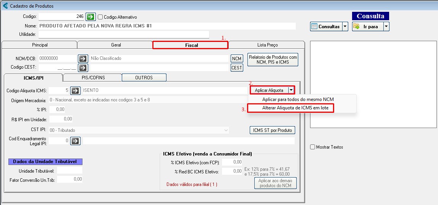Open the Ir para dropdown arrow
The image size is (438, 205).
click(x=386, y=27)
